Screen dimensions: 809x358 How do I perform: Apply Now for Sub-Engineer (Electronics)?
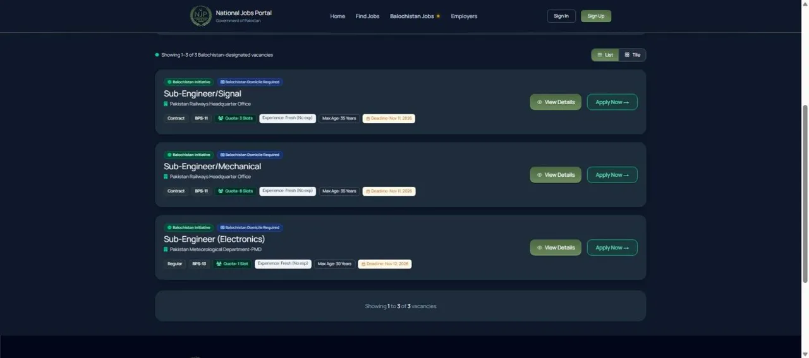[x=612, y=248]
